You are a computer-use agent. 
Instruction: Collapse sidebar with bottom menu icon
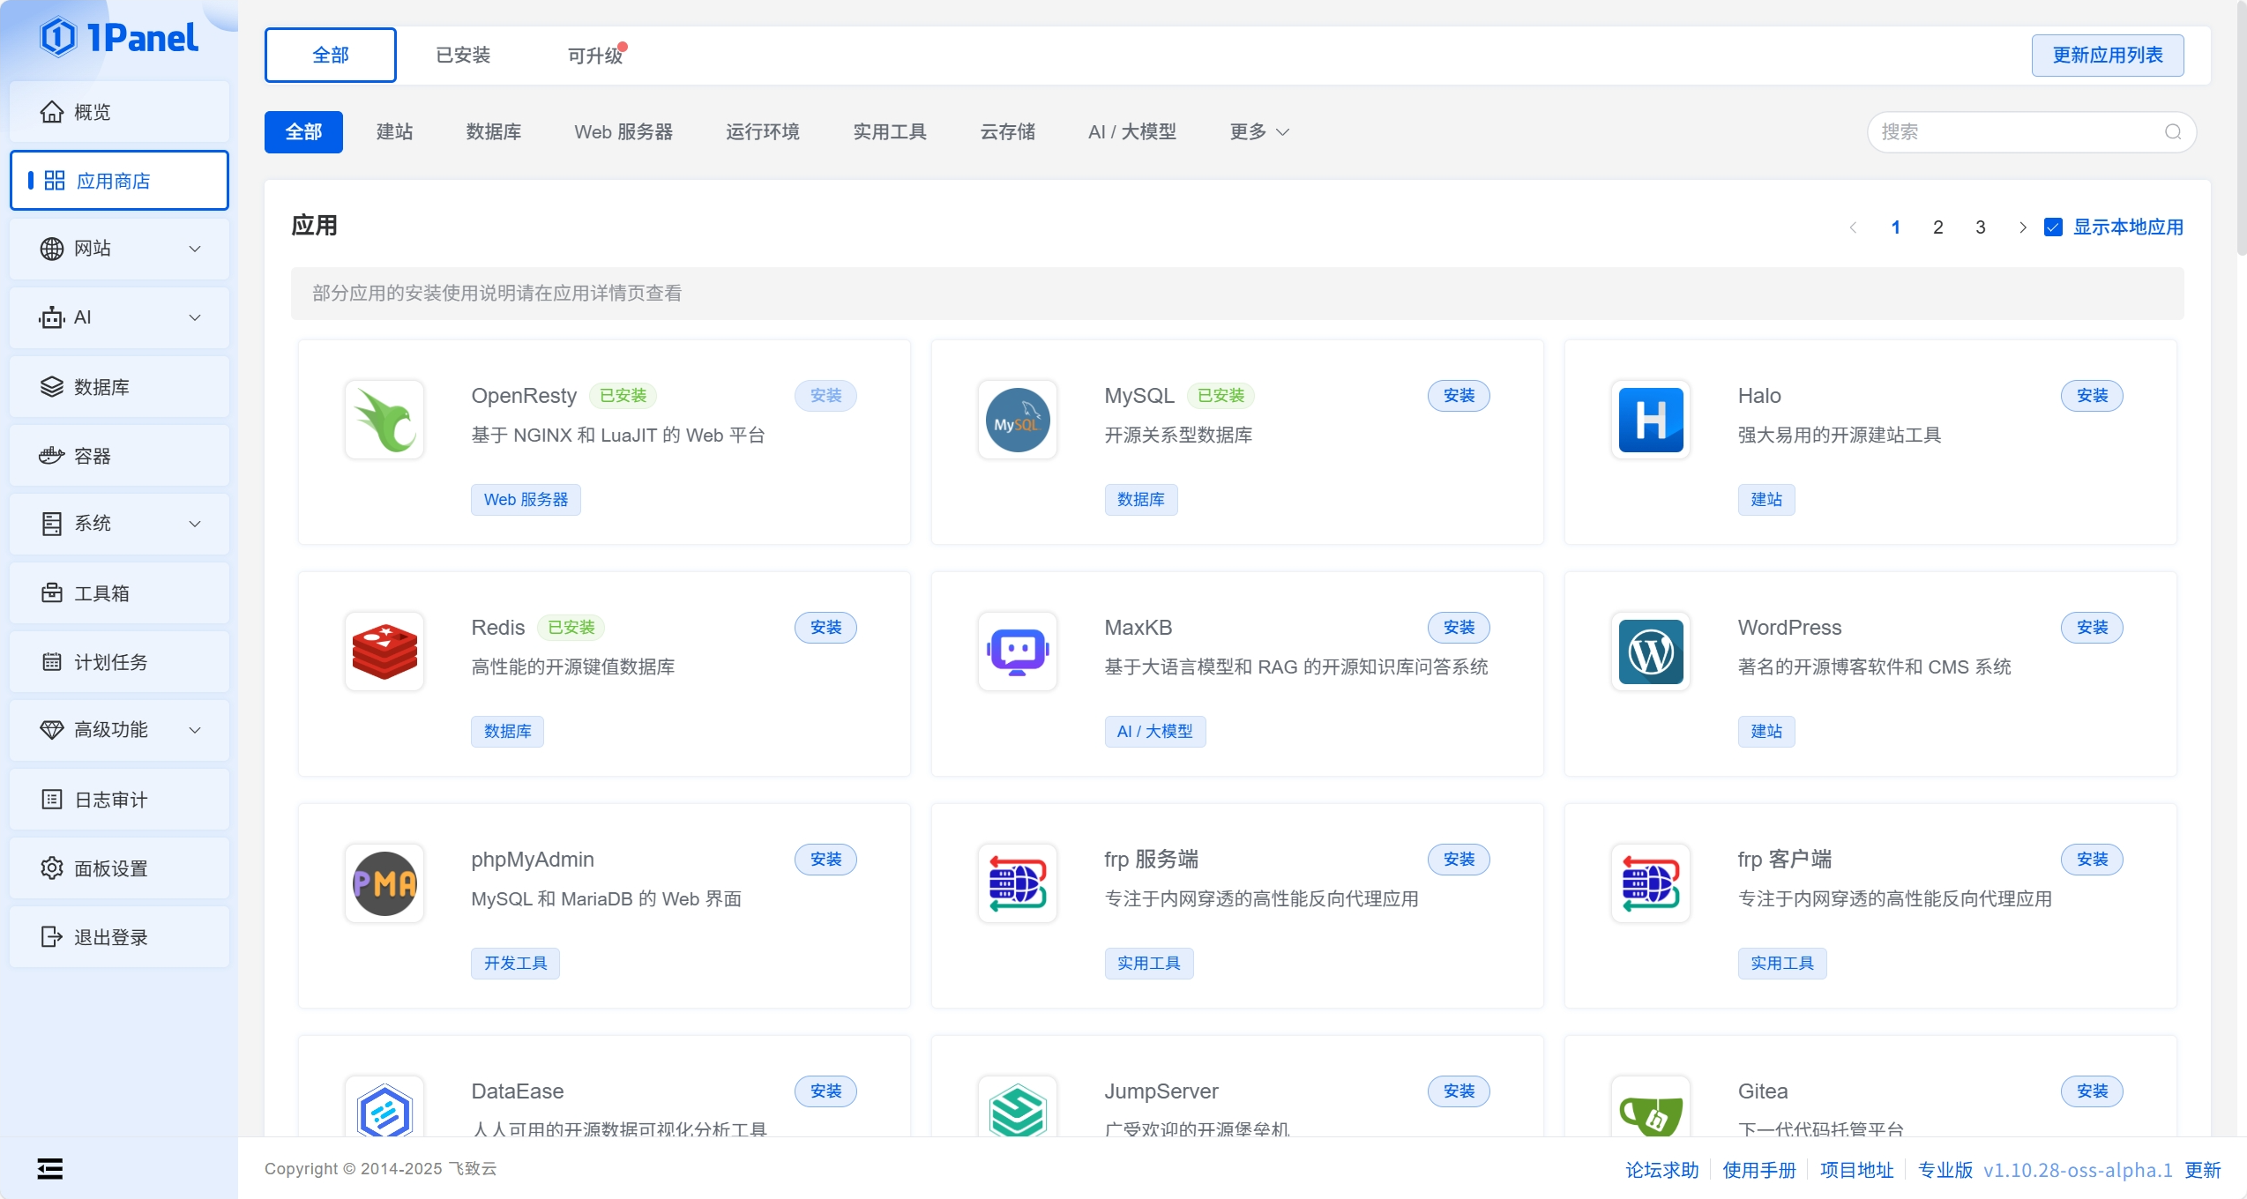pyautogui.click(x=50, y=1169)
